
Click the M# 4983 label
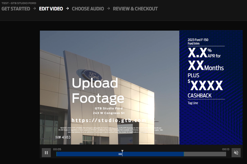63,137
